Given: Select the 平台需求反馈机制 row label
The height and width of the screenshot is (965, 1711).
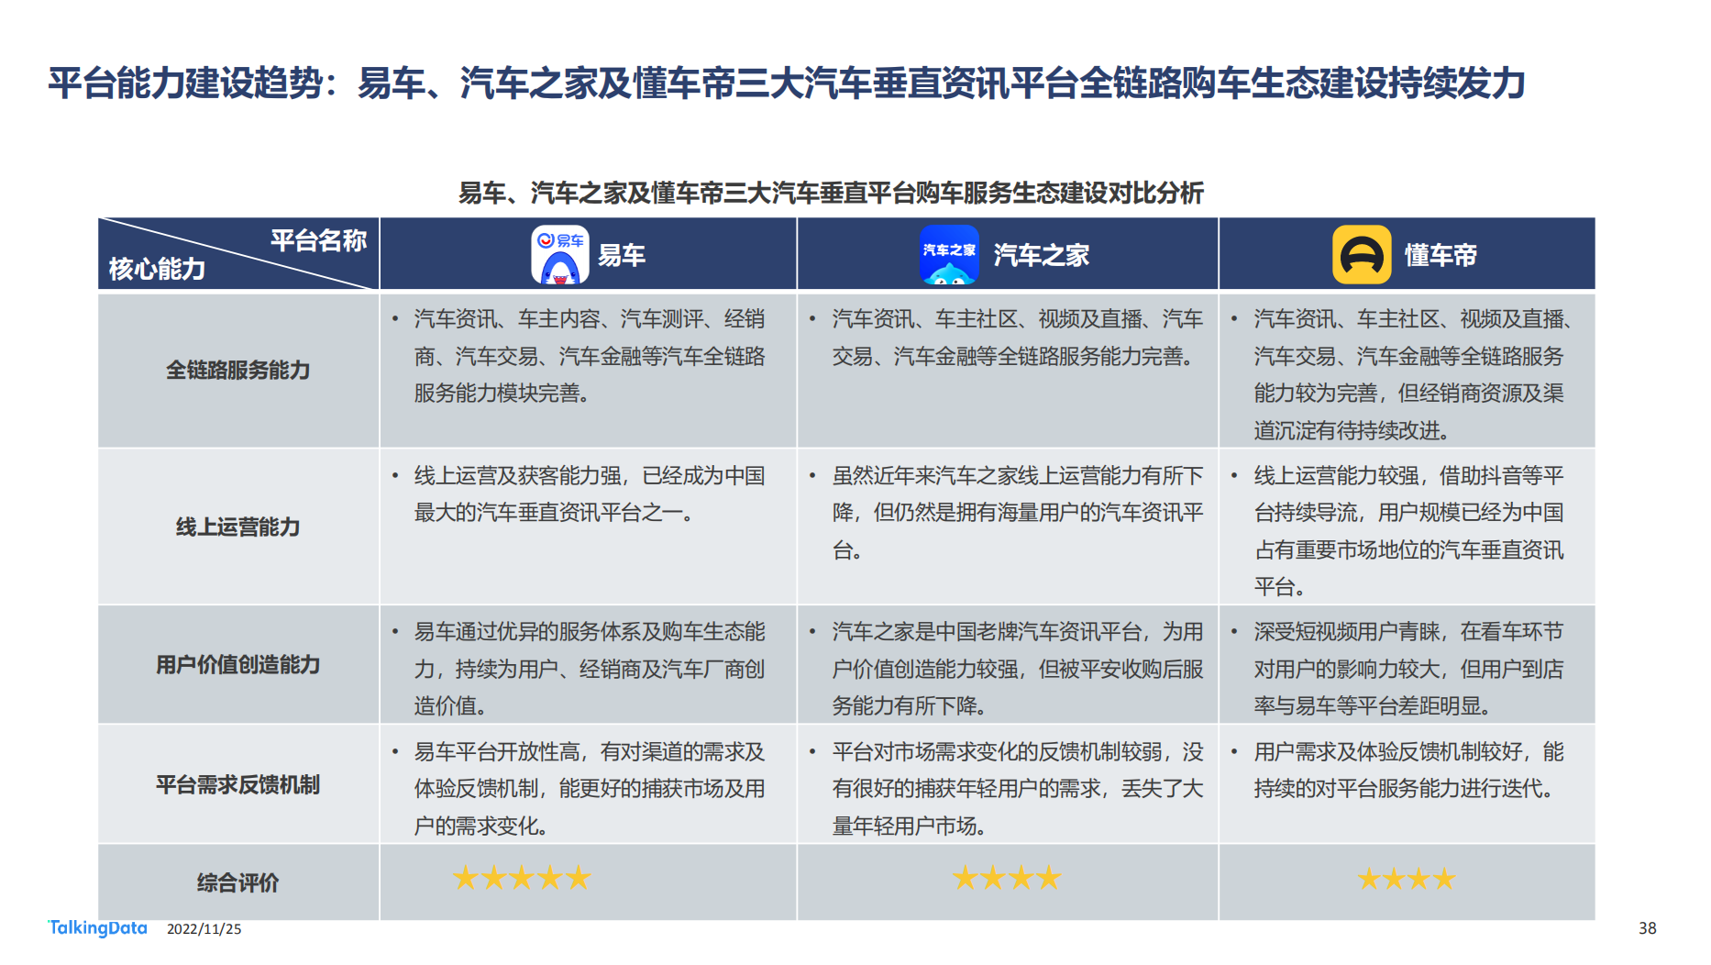Looking at the screenshot, I should click(x=238, y=784).
